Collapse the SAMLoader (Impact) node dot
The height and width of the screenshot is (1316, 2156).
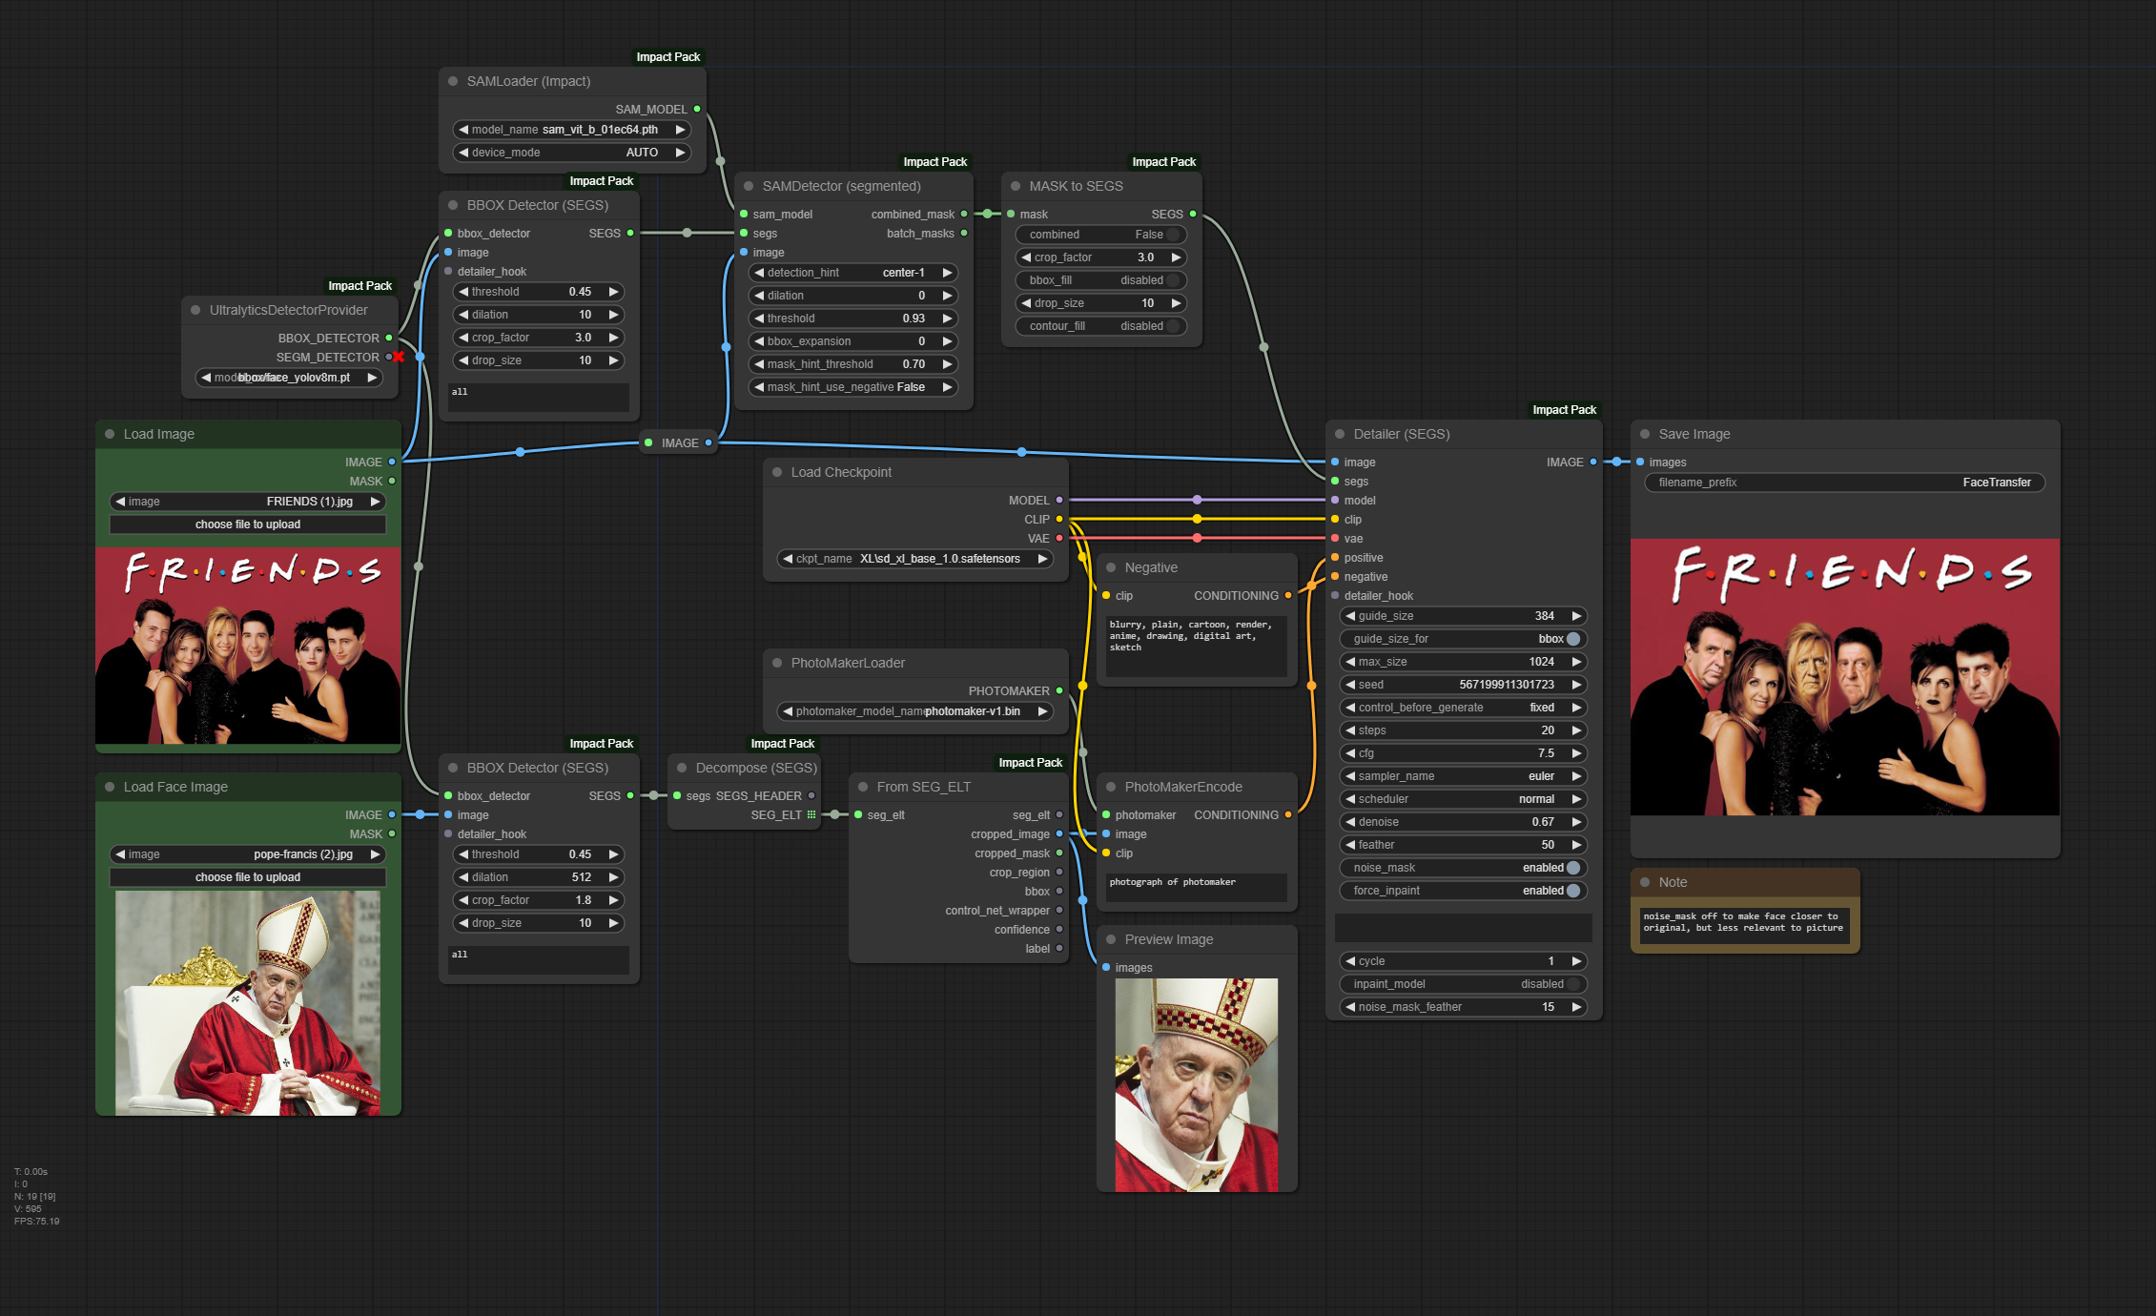coord(453,81)
